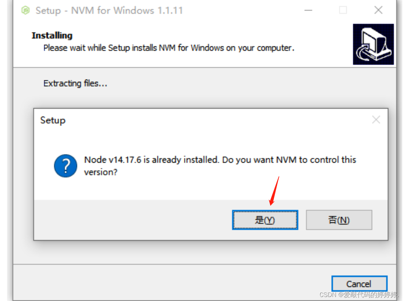Image resolution: width=404 pixels, height=301 pixels.
Task: Close the Setup confirmation dialog with its X
Action: pyautogui.click(x=376, y=120)
